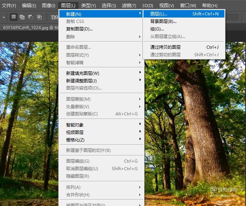Click the disabled 复制 CSS entry
Image resolution: width=246 pixels, height=206 pixels.
(101, 21)
